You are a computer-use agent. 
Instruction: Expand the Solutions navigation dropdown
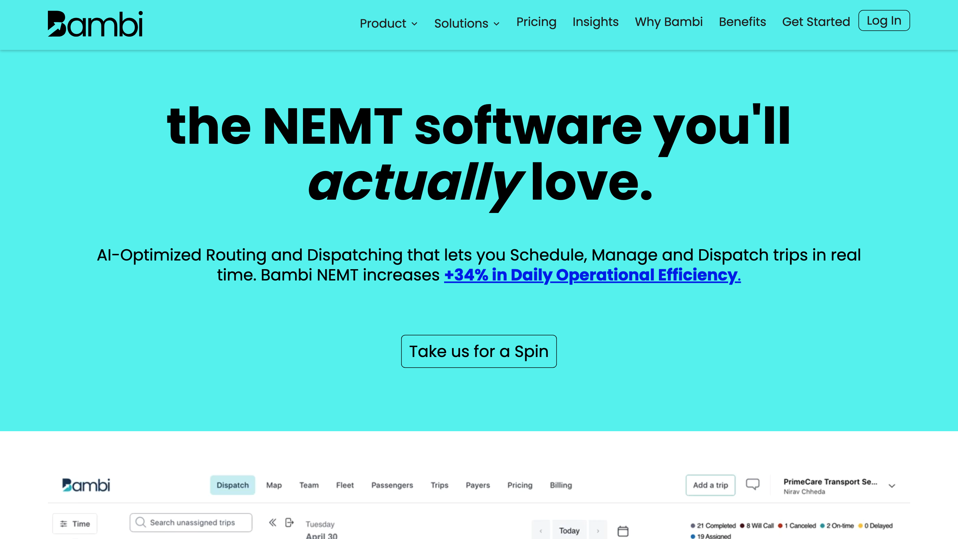466,23
